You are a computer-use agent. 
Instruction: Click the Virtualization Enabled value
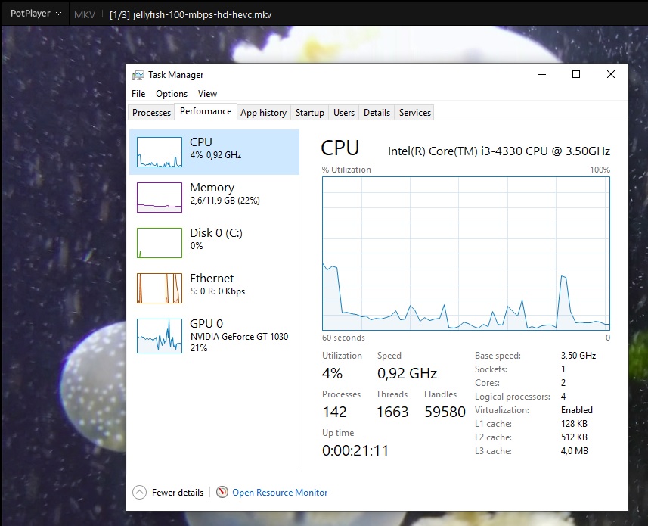(576, 410)
